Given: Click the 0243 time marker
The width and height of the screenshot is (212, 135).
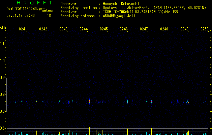Looking at the screenshot, I should 63,29.
